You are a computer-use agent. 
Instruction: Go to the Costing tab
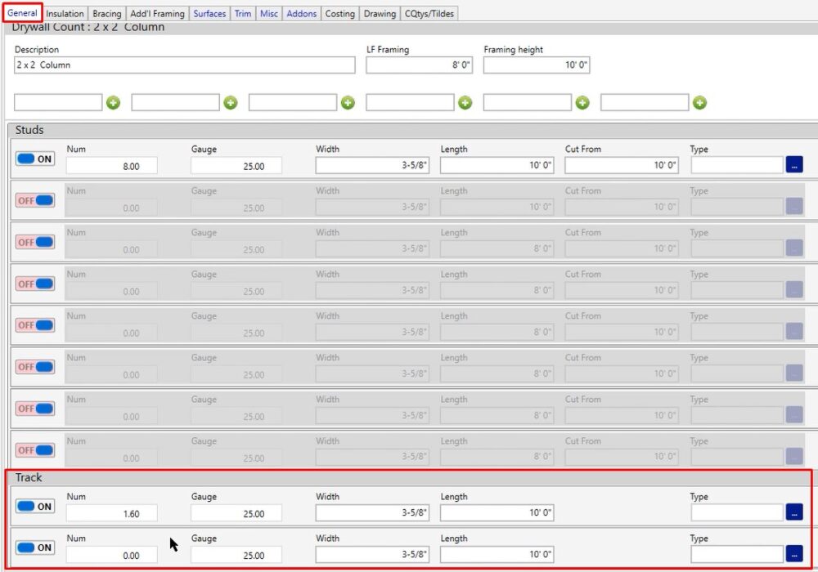point(339,14)
